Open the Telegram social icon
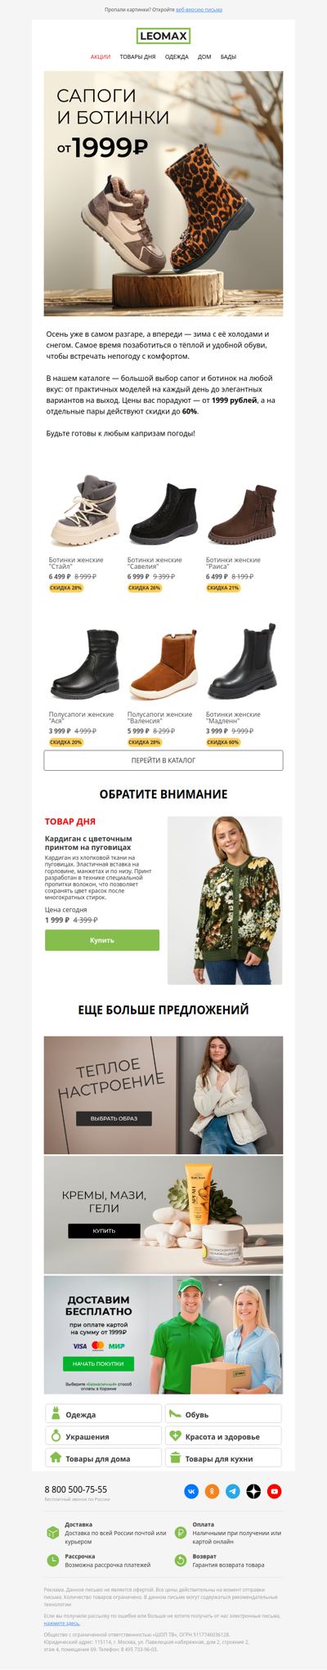 tap(233, 1491)
